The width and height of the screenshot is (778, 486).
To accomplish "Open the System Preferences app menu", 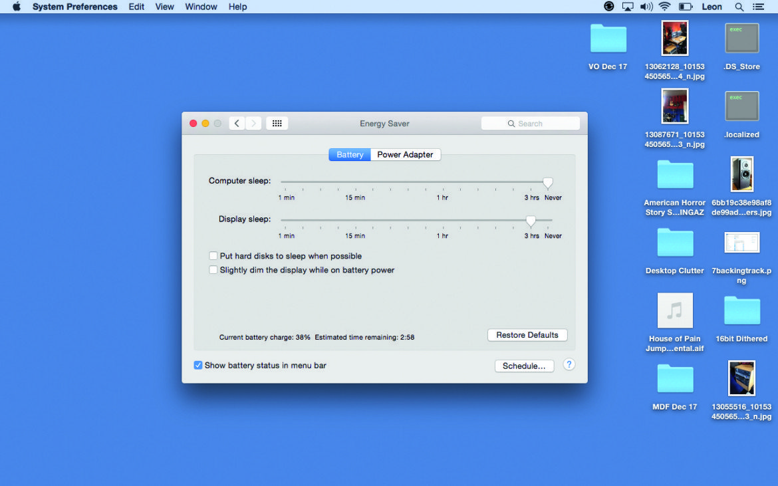I will (75, 7).
